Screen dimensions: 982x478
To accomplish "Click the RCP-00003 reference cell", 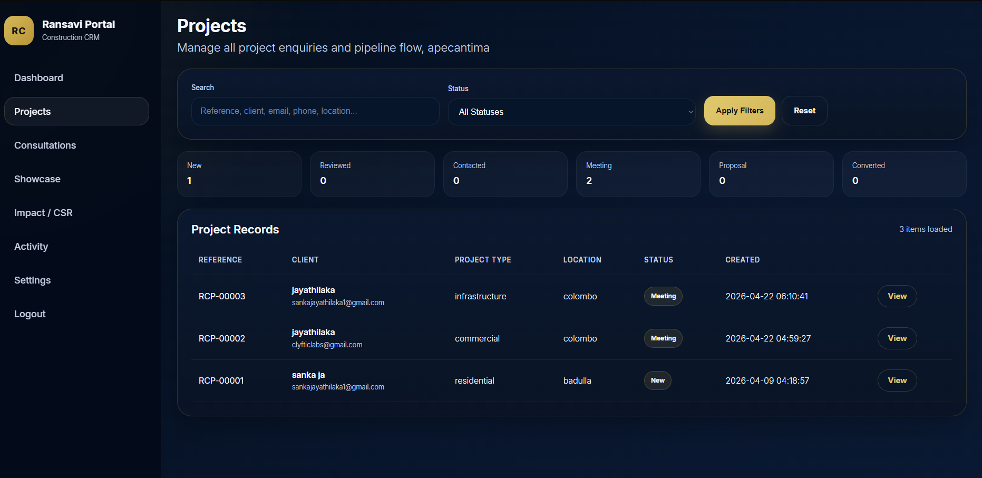I will (222, 296).
